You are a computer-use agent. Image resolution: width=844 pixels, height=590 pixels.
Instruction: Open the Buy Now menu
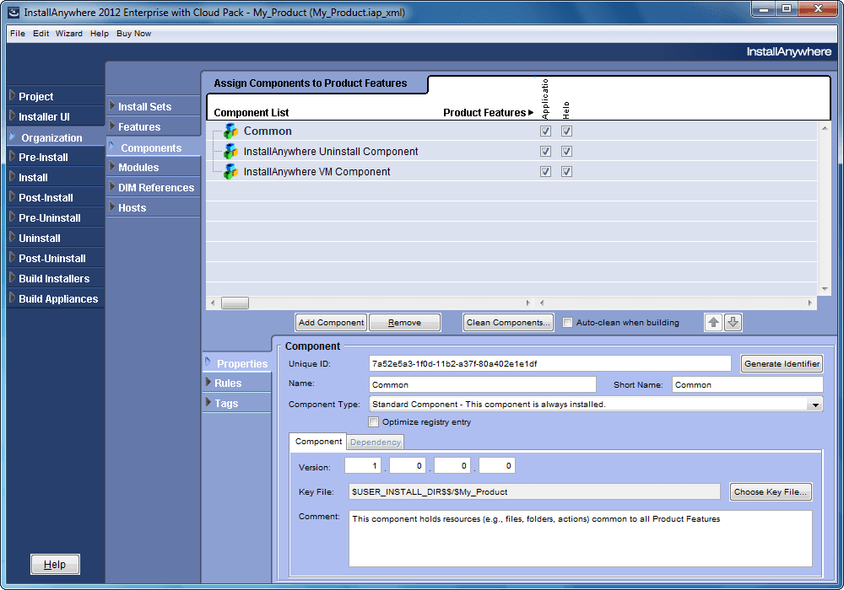pos(133,34)
